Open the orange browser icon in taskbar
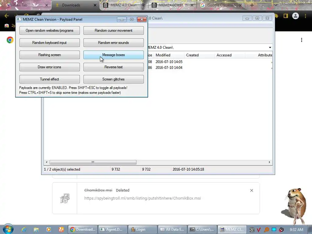 tap(61, 229)
